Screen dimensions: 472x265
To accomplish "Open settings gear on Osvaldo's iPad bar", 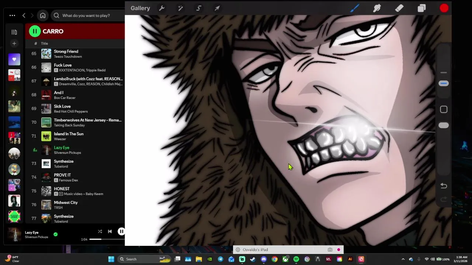I will (238, 250).
